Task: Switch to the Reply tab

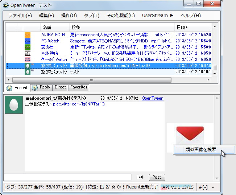Action: click(41, 87)
